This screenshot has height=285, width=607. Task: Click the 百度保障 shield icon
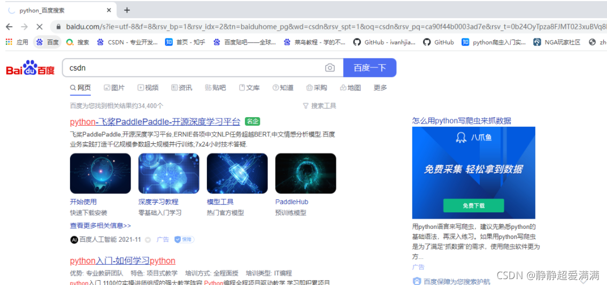pyautogui.click(x=417, y=281)
